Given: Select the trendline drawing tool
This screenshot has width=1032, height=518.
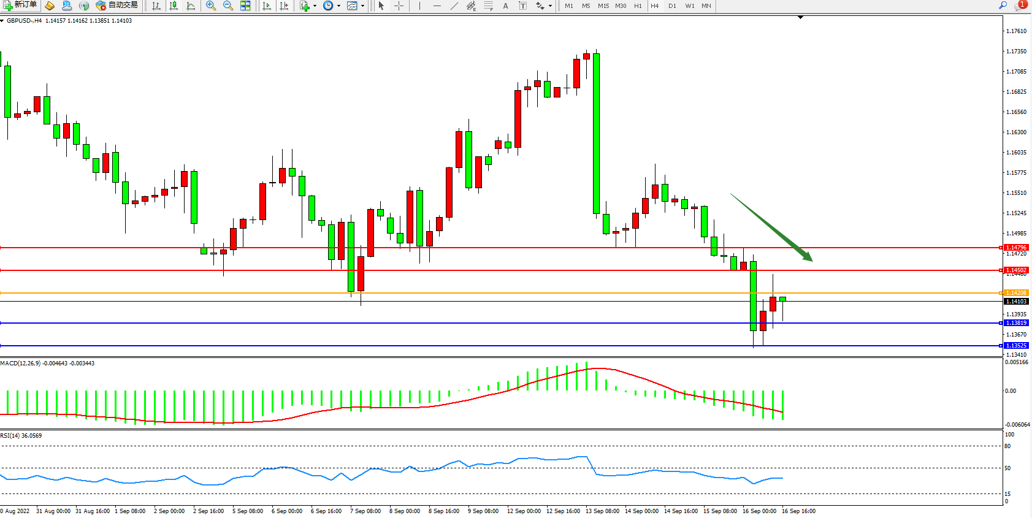Looking at the screenshot, I should click(454, 6).
